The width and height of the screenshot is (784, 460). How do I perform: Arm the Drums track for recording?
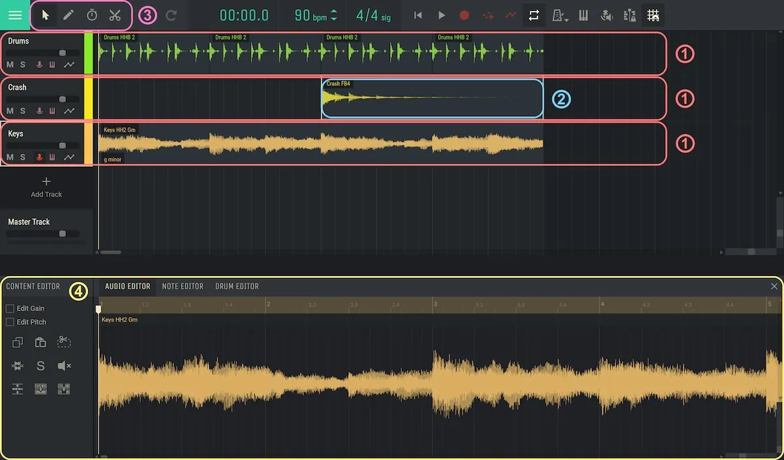point(39,65)
